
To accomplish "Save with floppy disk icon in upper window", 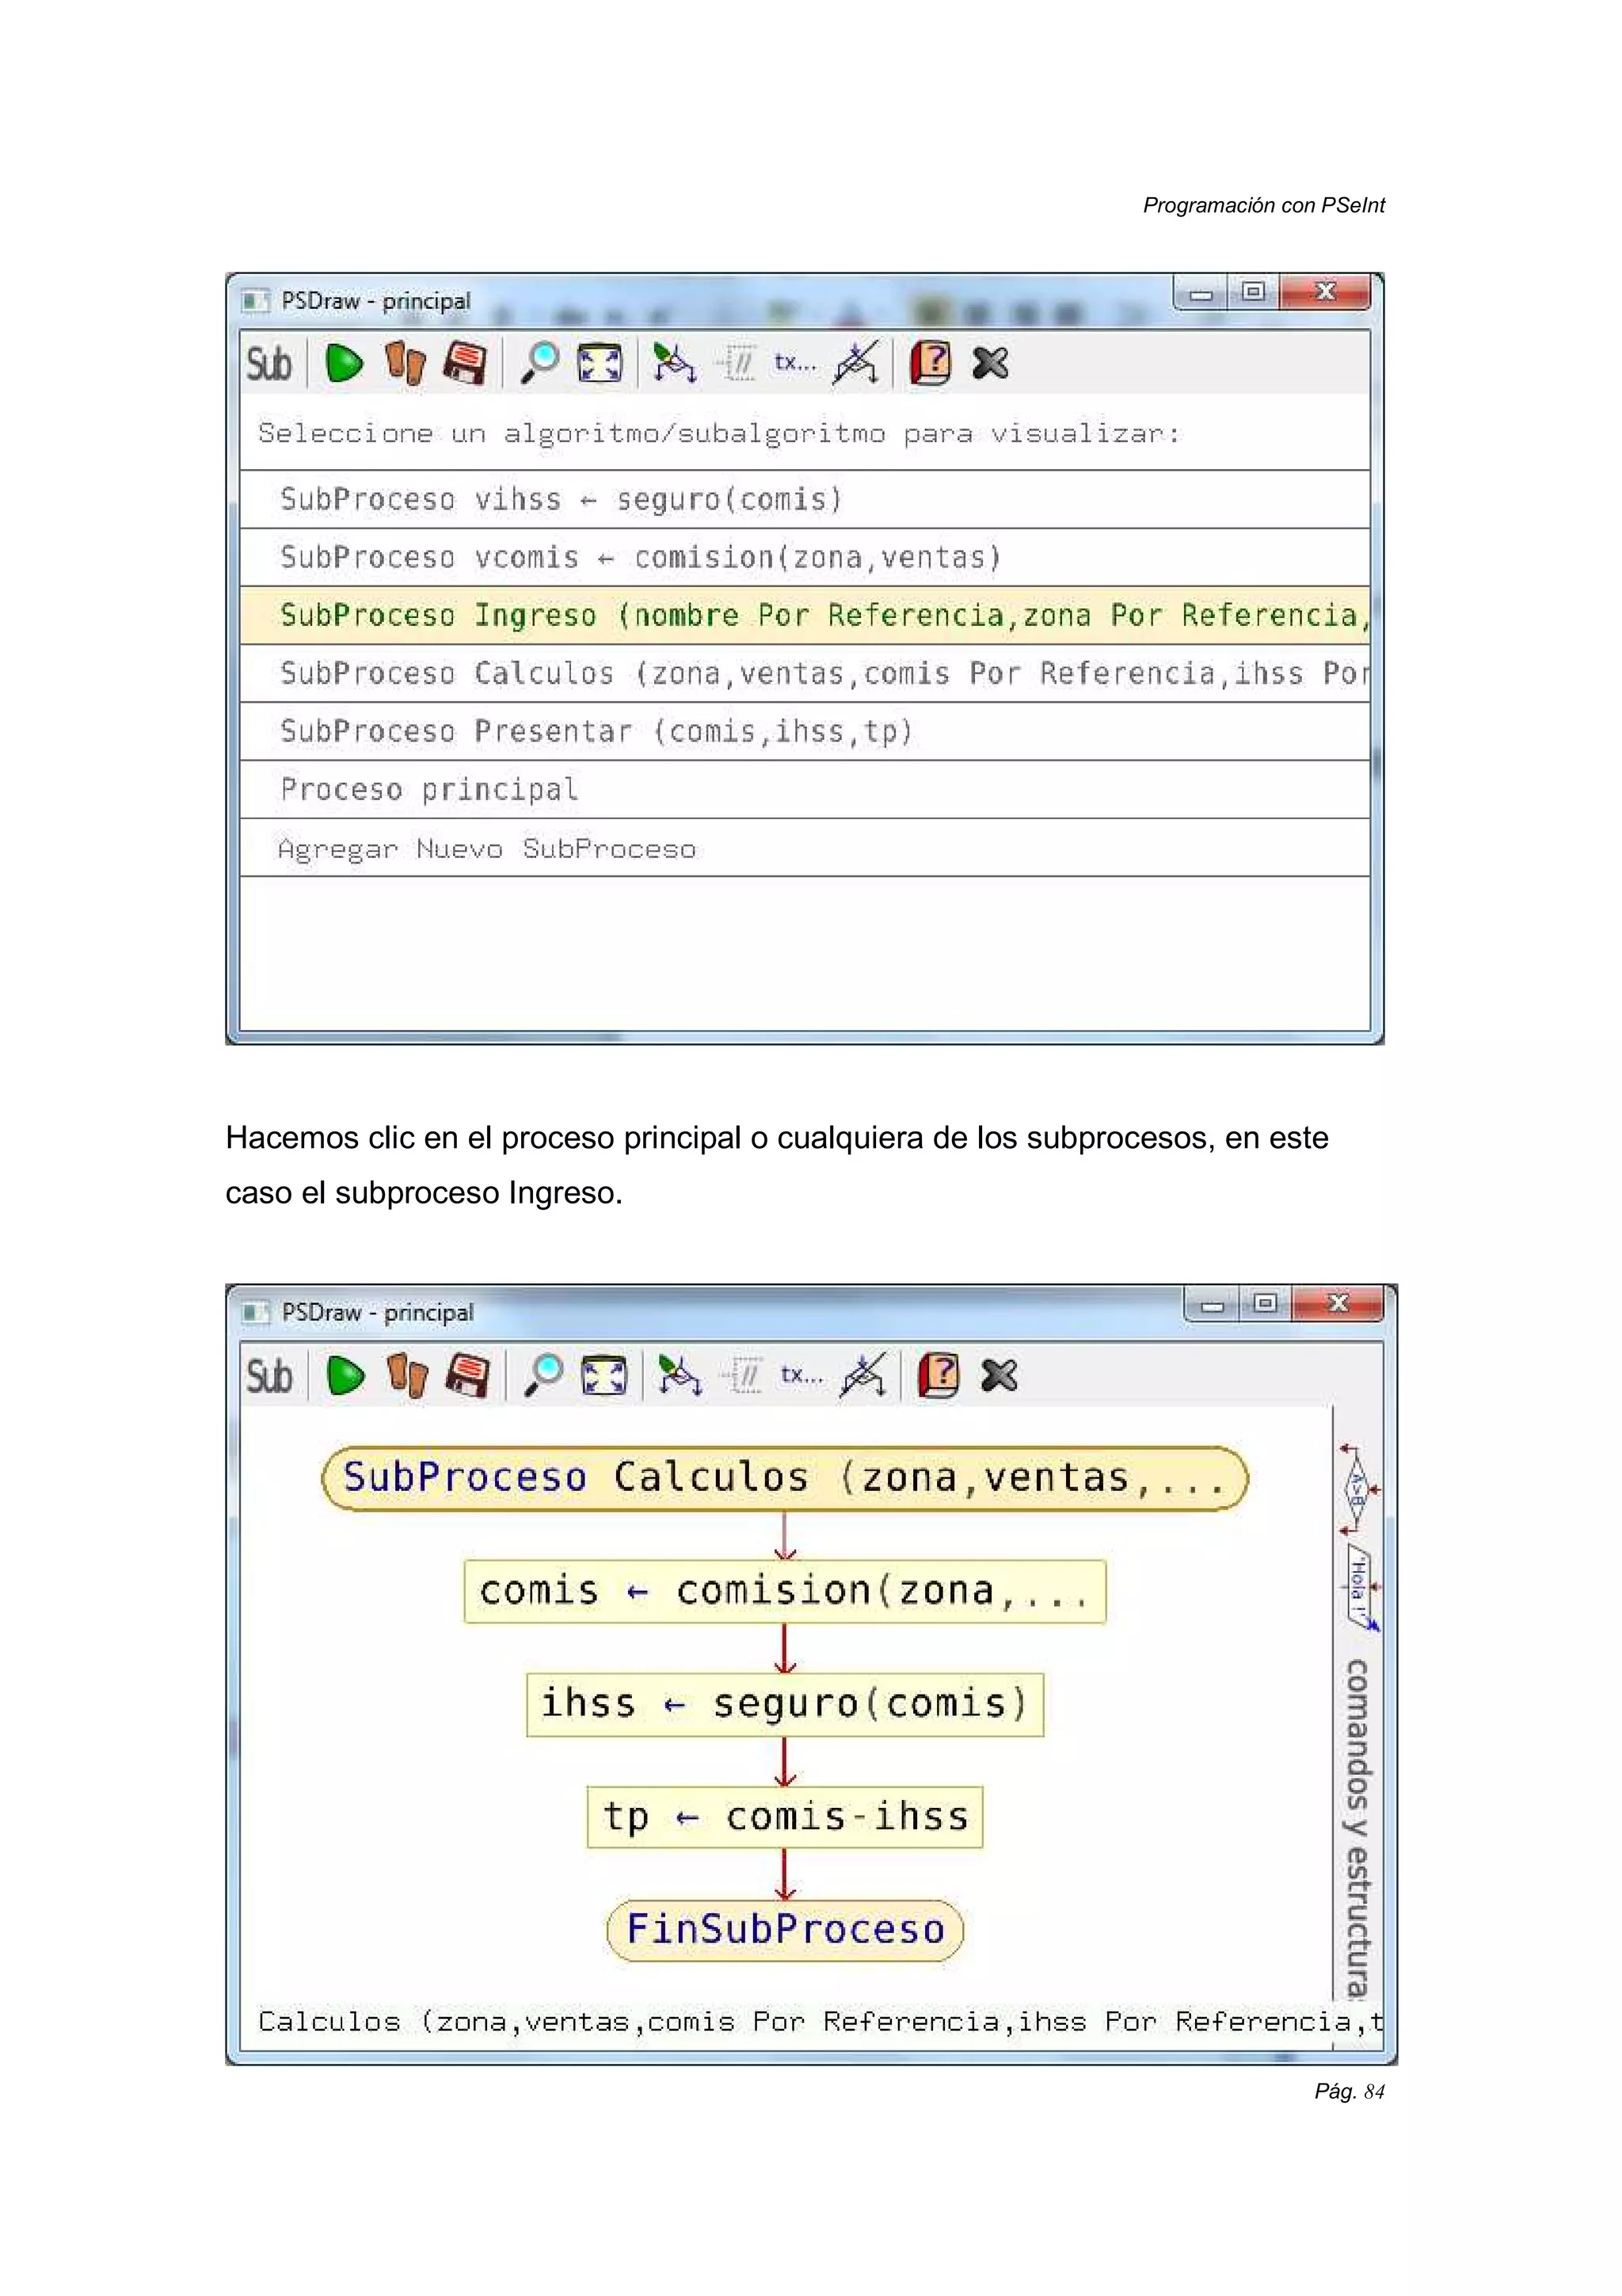I will point(465,363).
